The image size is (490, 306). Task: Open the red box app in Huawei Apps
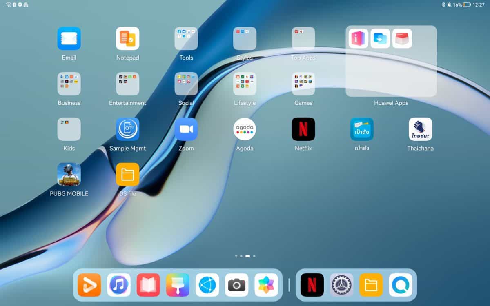(402, 38)
